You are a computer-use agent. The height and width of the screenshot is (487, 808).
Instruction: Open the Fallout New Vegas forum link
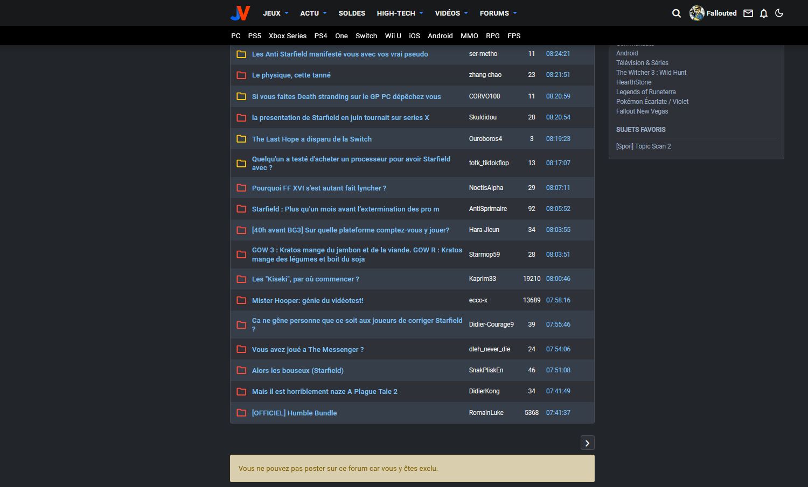click(642, 111)
